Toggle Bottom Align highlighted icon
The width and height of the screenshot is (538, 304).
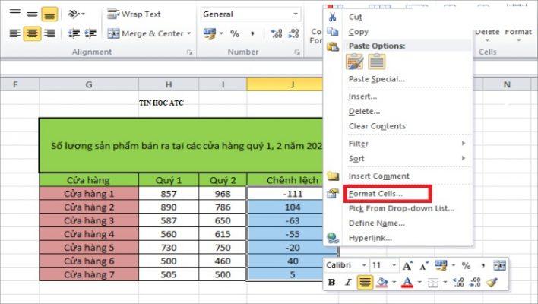(49, 14)
